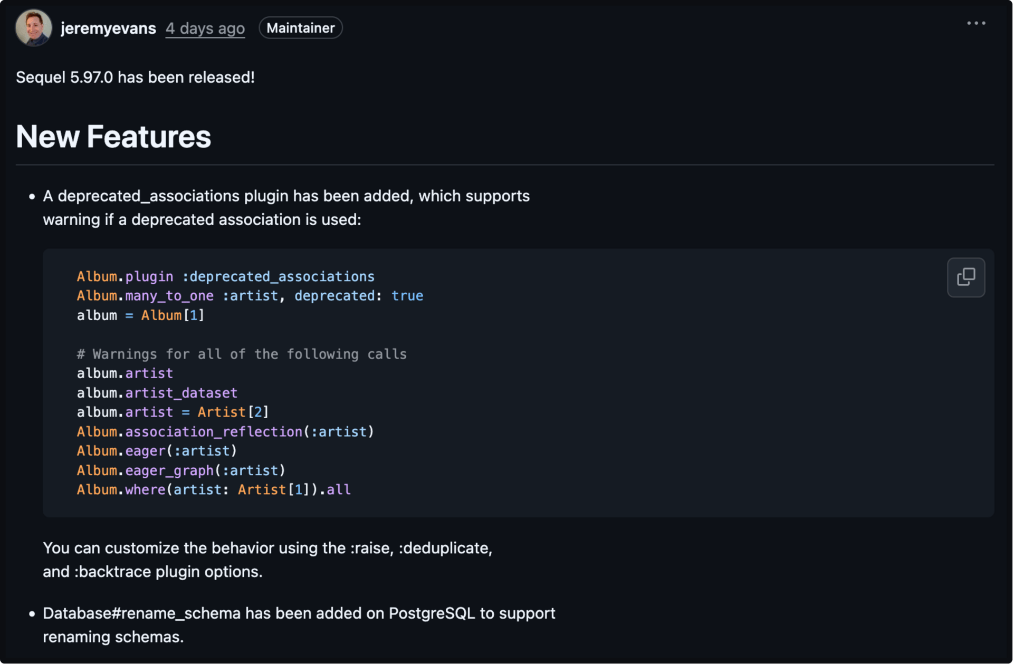Click the Database#rename_schema bullet text
The height and width of the screenshot is (664, 1013).
click(x=299, y=624)
